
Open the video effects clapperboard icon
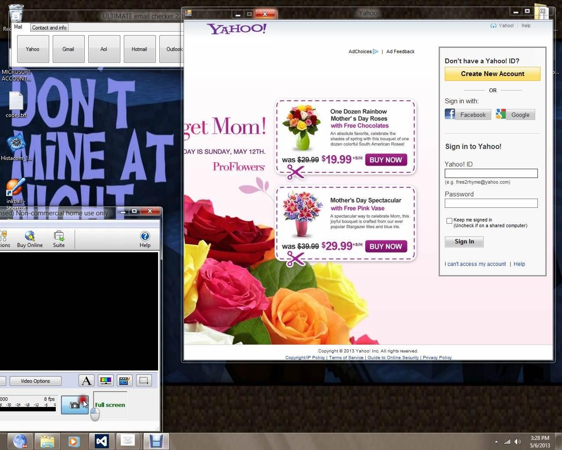pyautogui.click(x=125, y=381)
